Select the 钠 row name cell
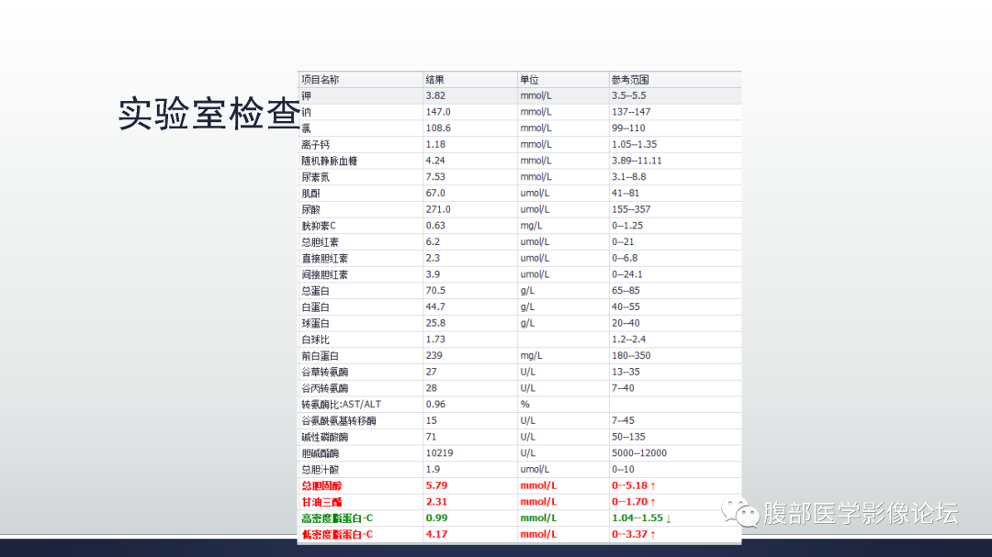992x557 pixels. pos(306,112)
